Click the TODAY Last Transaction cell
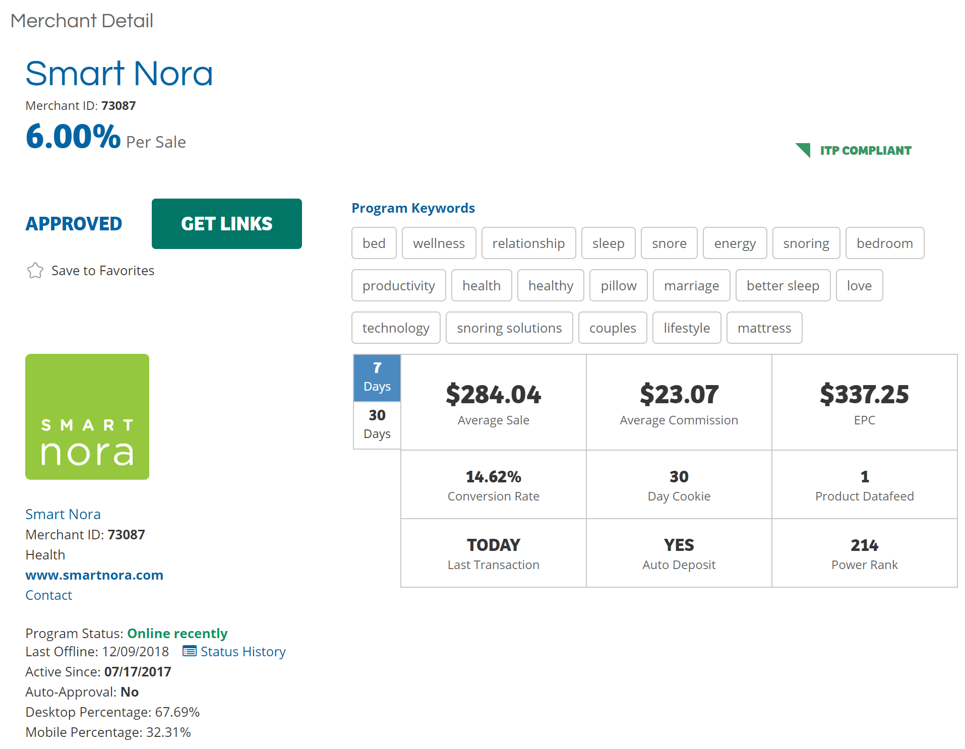 click(x=494, y=553)
